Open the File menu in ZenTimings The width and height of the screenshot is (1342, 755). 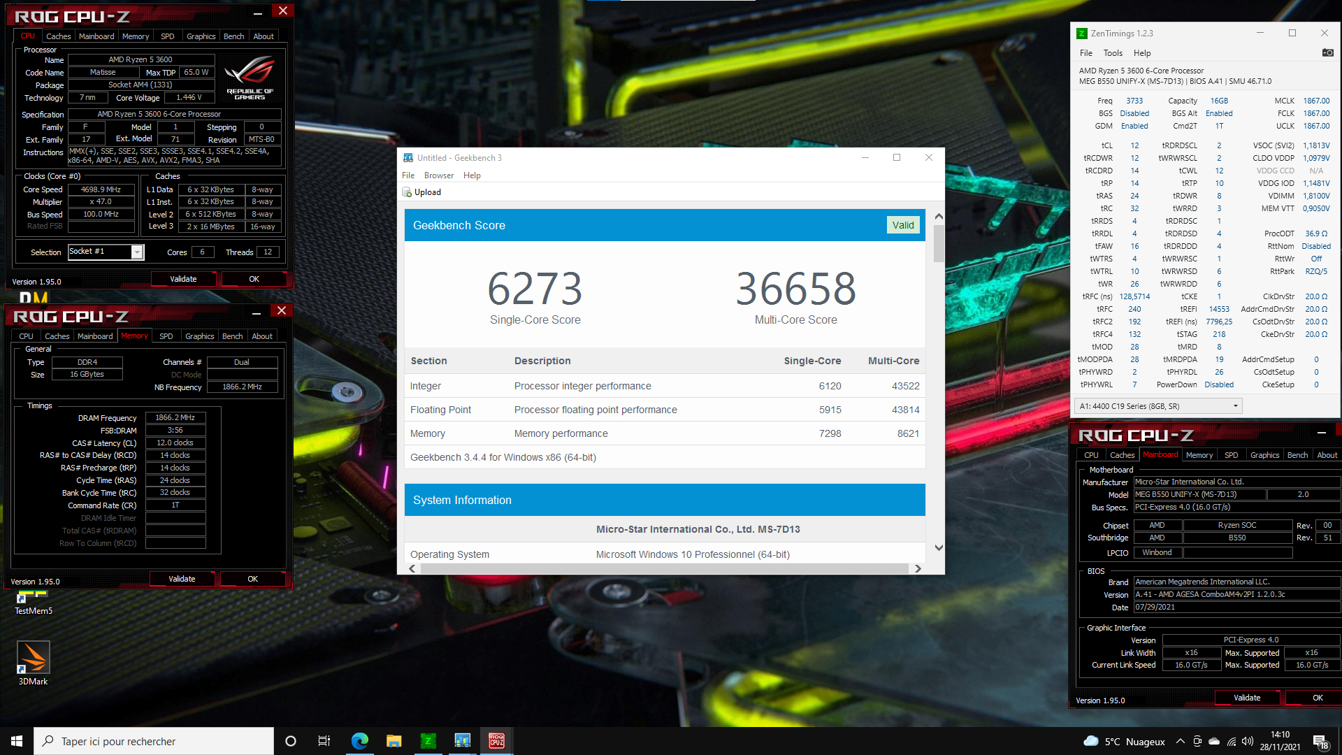coord(1085,53)
